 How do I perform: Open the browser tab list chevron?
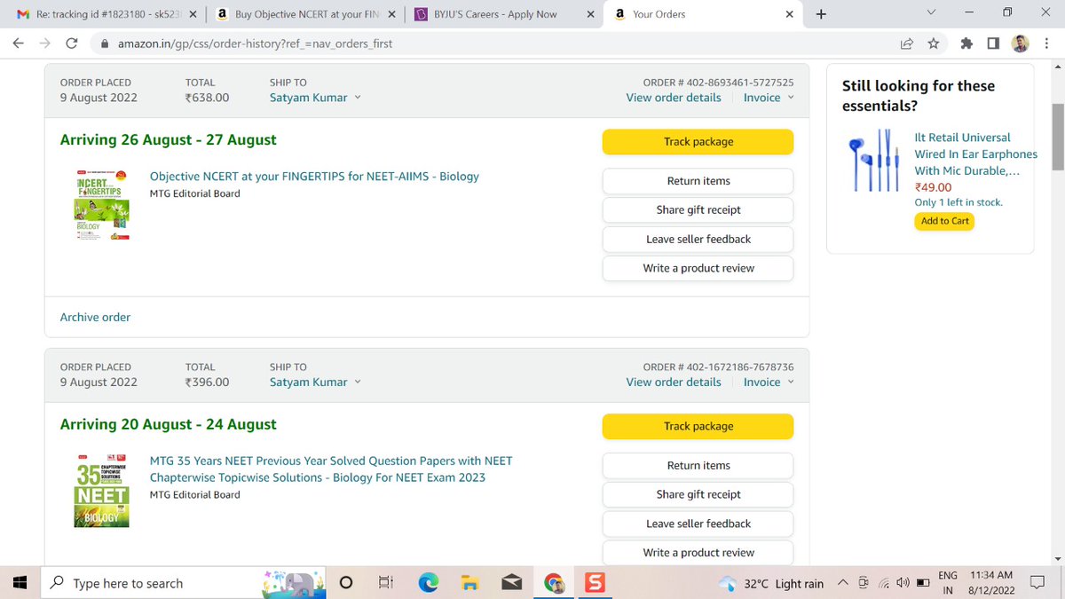click(930, 13)
